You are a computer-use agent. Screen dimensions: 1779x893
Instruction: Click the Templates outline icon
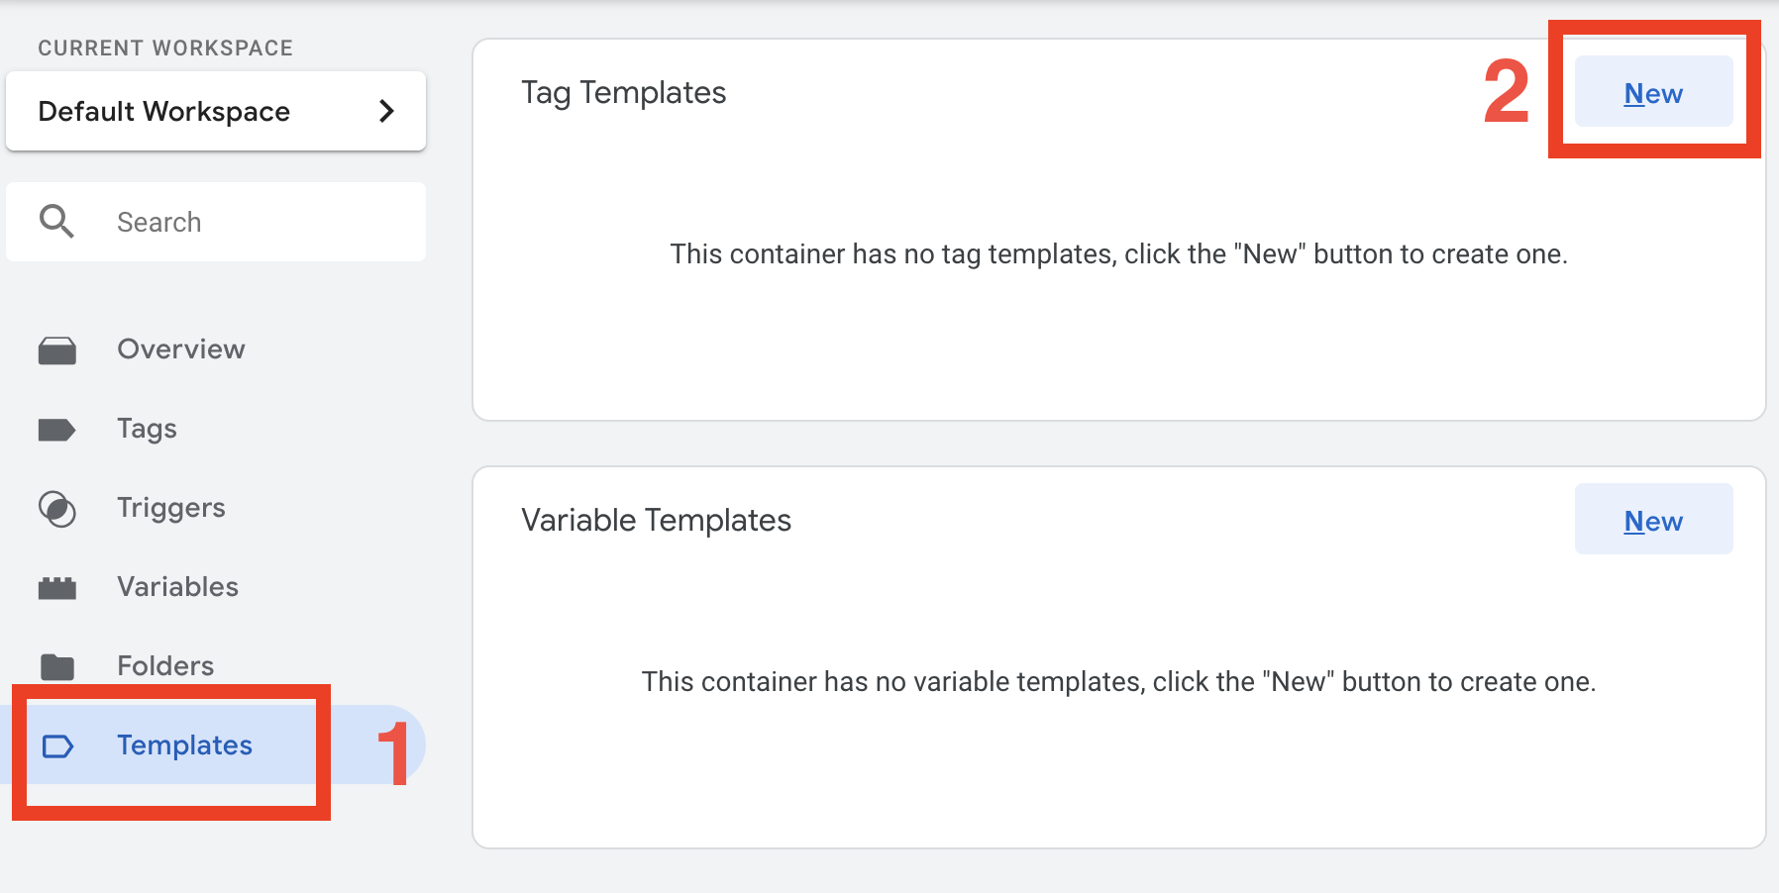point(58,746)
